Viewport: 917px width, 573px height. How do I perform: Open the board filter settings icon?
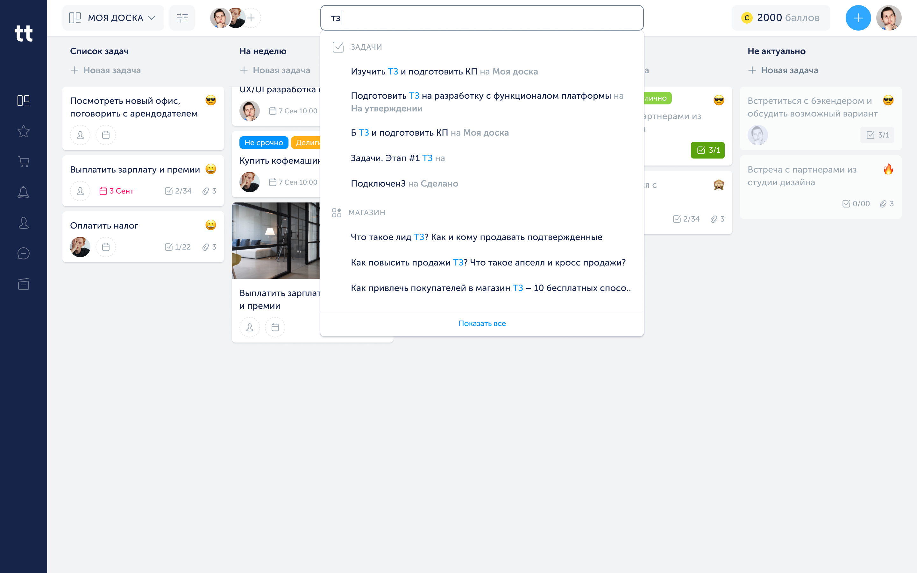(x=182, y=18)
